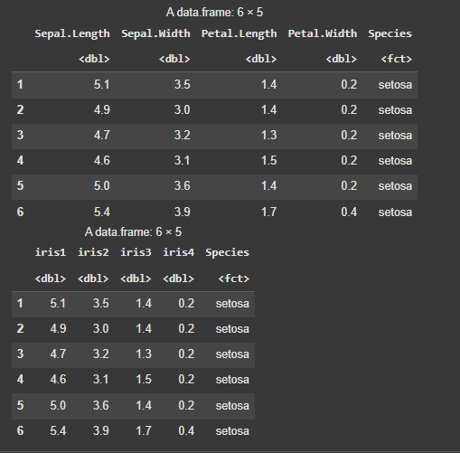Screen dimensions: 460x453
Task: Click the Petal.Length column header
Action: pos(239,33)
